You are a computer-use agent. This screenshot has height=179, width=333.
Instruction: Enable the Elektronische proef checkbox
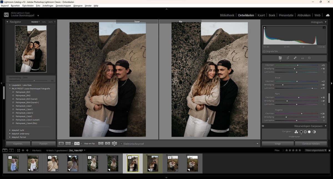point(122,144)
